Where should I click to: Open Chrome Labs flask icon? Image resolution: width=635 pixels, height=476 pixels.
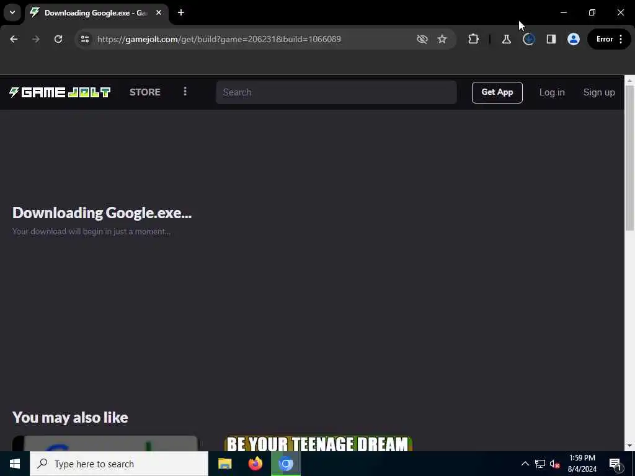pos(506,39)
